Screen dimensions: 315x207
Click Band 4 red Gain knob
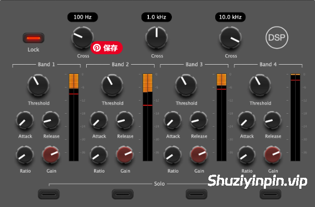click(x=273, y=155)
